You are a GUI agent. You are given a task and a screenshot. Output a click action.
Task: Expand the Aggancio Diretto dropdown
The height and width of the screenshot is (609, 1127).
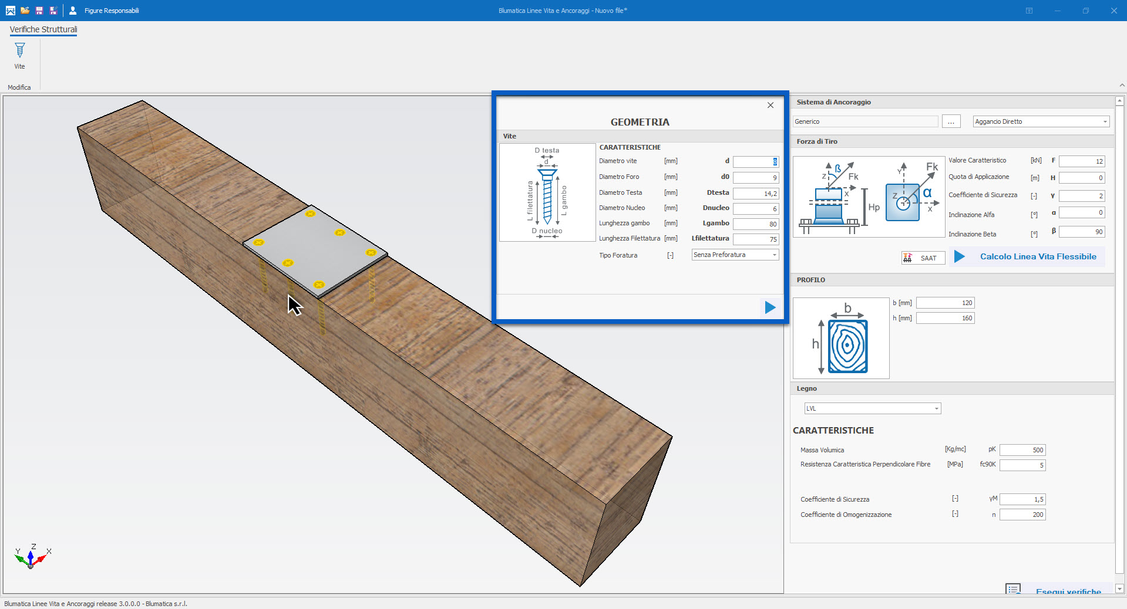tap(1041, 121)
